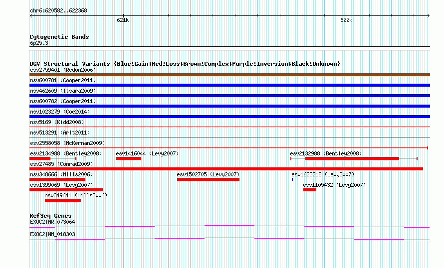
Task: Click esv1502705 (Levy2007) variant label
Action: tap(208, 174)
